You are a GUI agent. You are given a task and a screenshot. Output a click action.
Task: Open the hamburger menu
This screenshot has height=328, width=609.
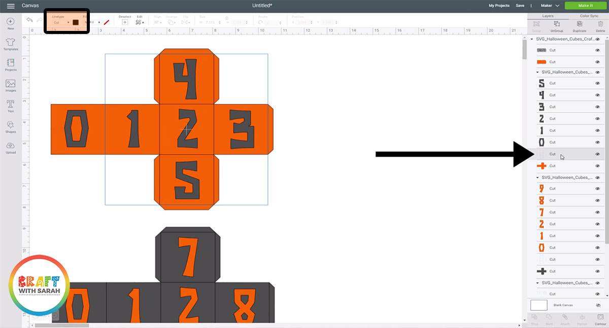coord(10,6)
